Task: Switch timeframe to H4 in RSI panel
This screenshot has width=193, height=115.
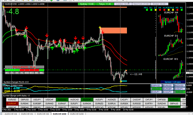Action: coord(17,73)
